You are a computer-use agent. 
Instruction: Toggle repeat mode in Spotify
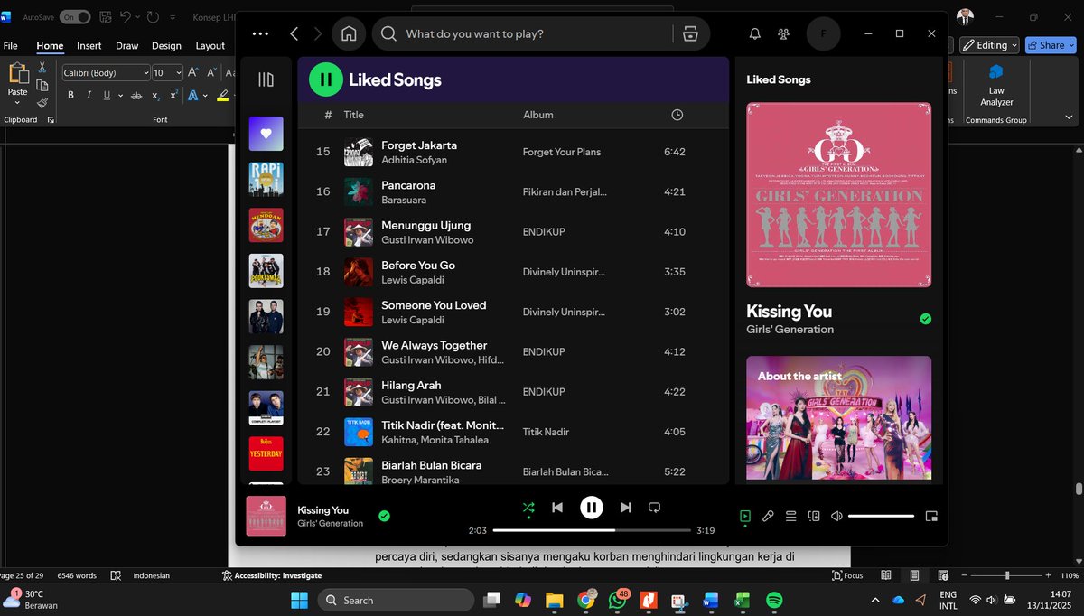pyautogui.click(x=655, y=508)
